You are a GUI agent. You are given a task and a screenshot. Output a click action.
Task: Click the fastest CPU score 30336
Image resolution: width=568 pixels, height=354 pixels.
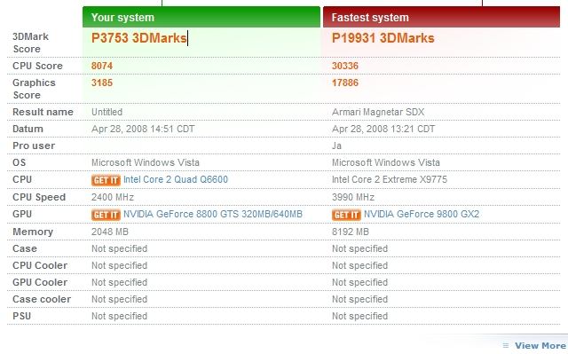345,66
